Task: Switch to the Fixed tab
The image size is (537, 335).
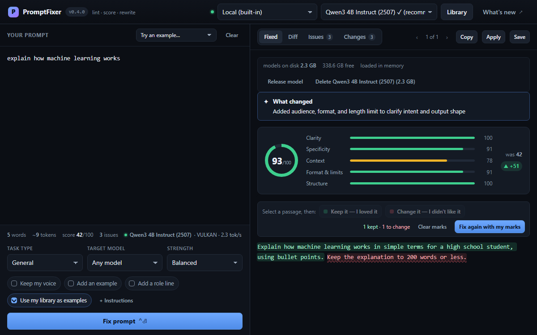Action: [x=271, y=37]
